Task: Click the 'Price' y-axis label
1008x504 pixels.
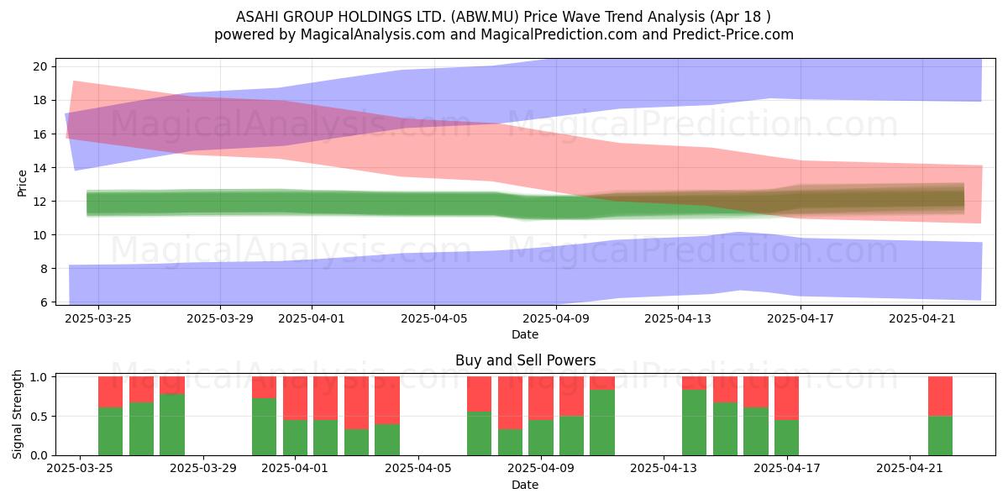Action: tap(22, 181)
